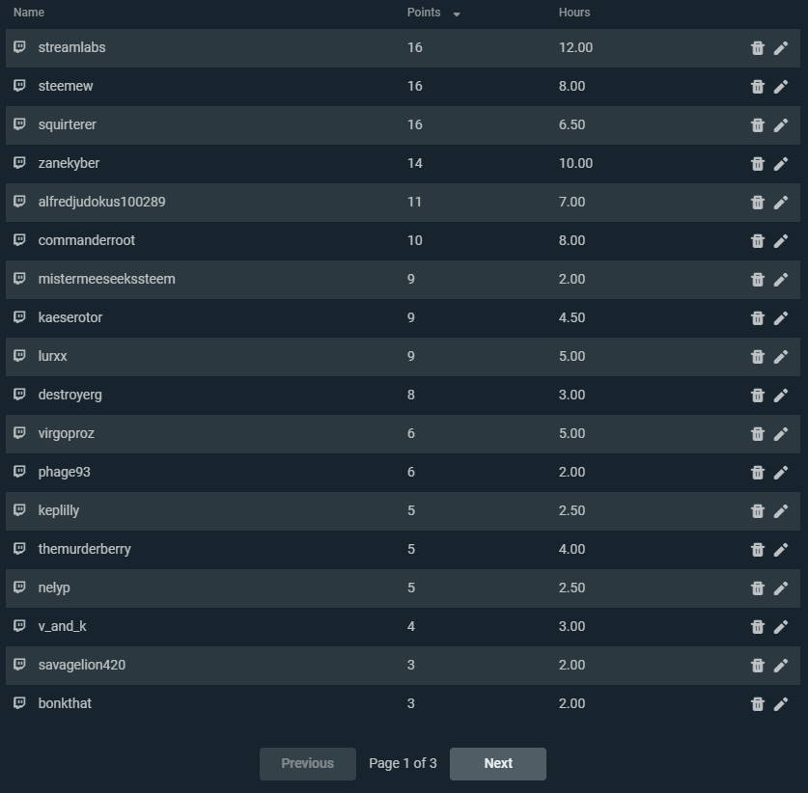Image resolution: width=808 pixels, height=793 pixels.
Task: Click Twitch icon next to alfredjudokus100289
Action: pyautogui.click(x=19, y=202)
